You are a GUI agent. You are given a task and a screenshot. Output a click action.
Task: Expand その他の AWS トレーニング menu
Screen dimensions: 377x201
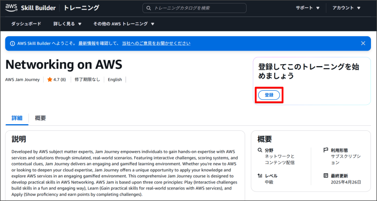pyautogui.click(x=123, y=24)
